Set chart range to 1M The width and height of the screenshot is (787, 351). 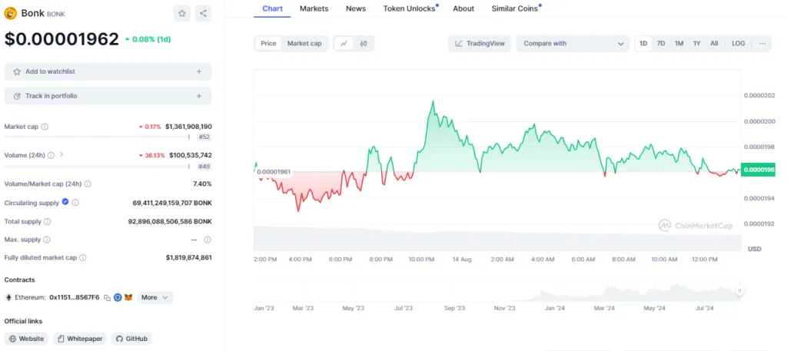point(679,44)
